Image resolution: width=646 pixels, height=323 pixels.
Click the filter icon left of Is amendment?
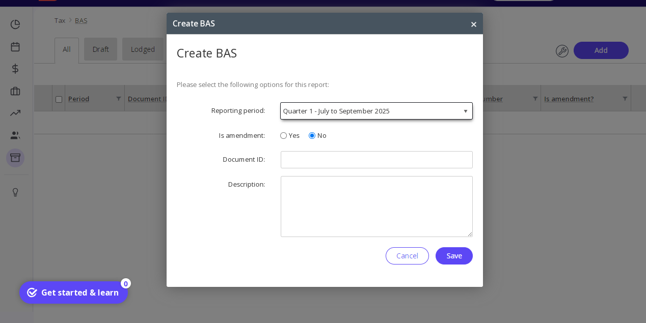[x=535, y=98]
